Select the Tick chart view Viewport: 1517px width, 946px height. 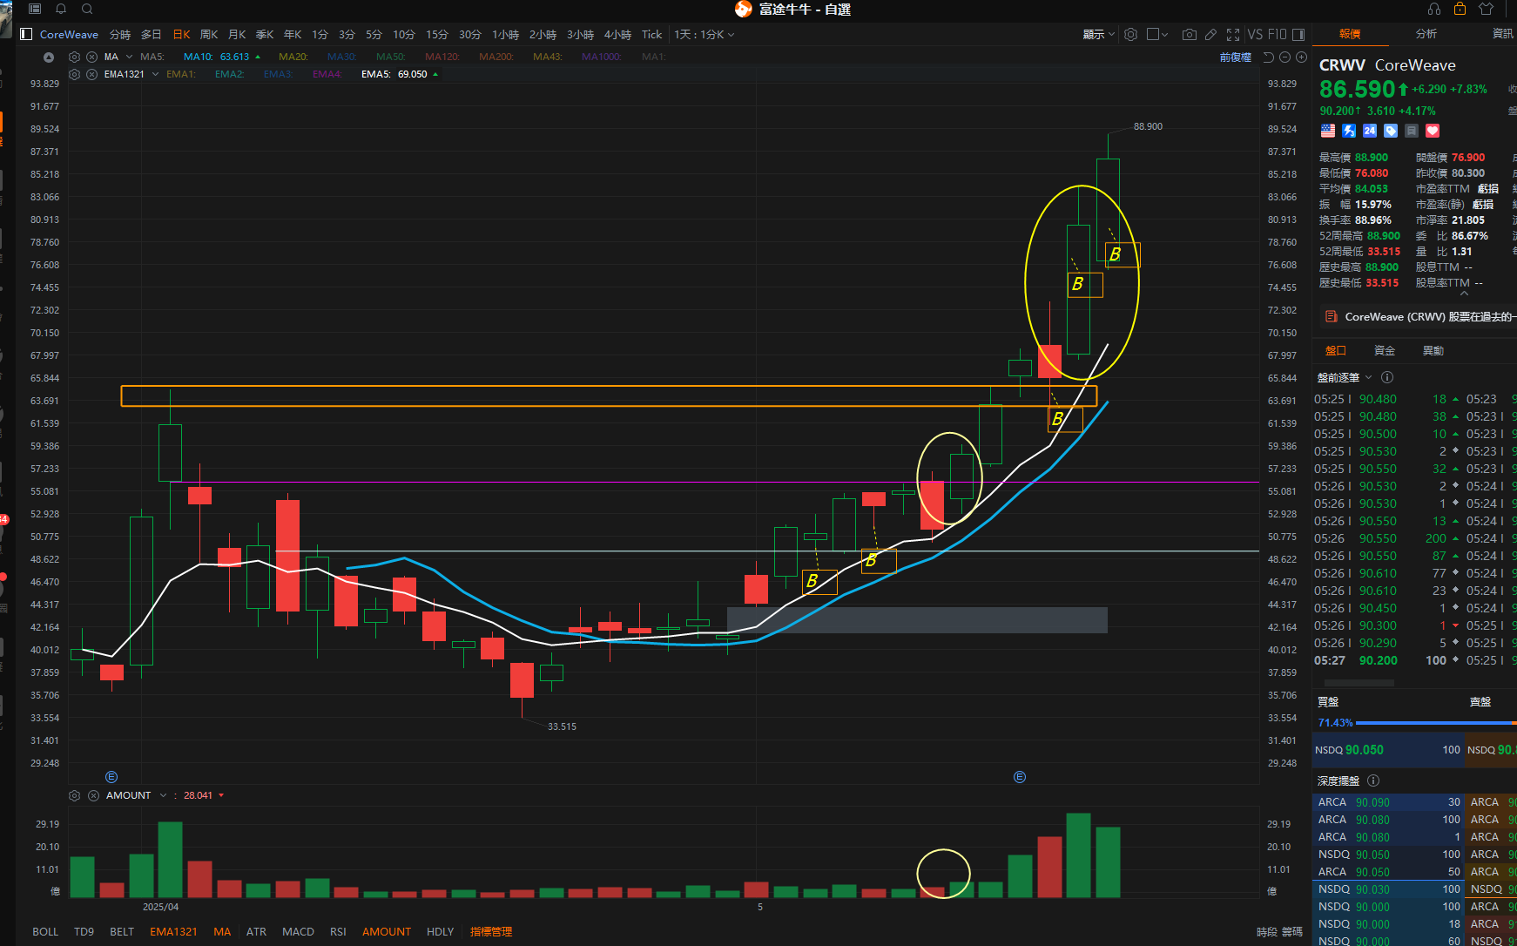pos(652,35)
